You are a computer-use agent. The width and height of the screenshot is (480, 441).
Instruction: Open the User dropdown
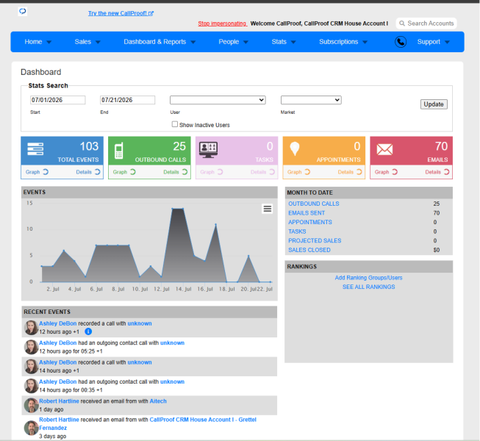pyautogui.click(x=218, y=100)
